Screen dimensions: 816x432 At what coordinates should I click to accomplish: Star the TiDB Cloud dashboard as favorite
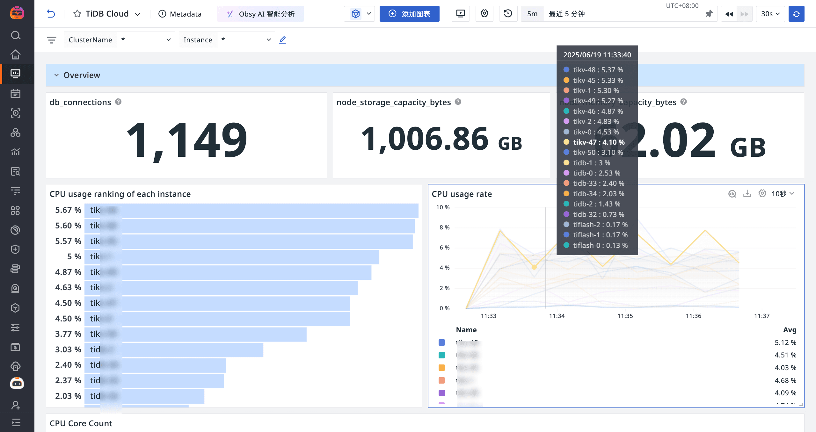click(x=77, y=14)
